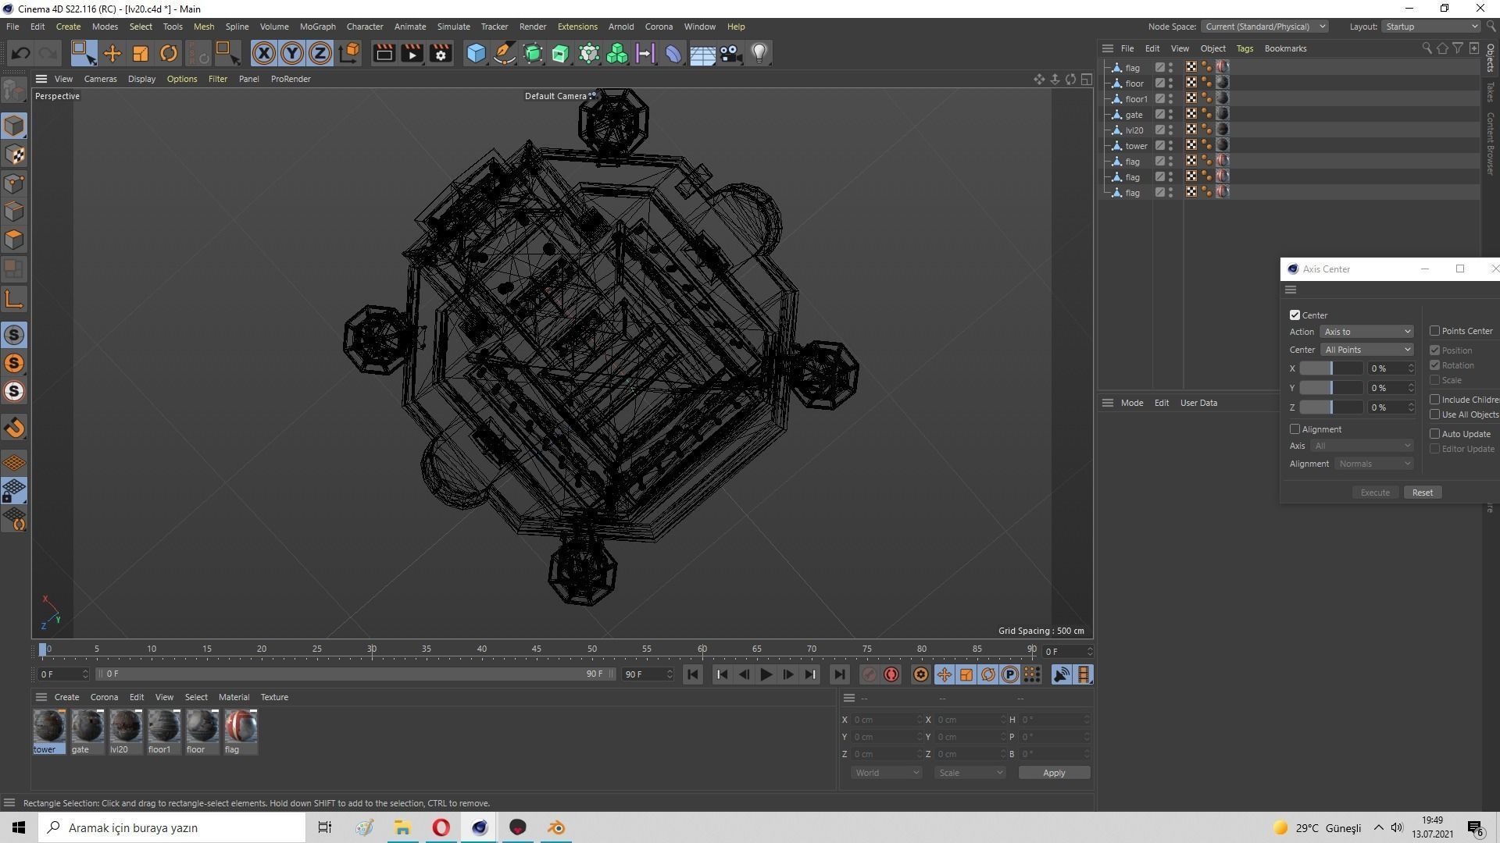Enable the Use All Objects checkbox

[x=1434, y=414]
